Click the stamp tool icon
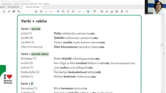Viewport: 166px width, 93px height. [117, 11]
